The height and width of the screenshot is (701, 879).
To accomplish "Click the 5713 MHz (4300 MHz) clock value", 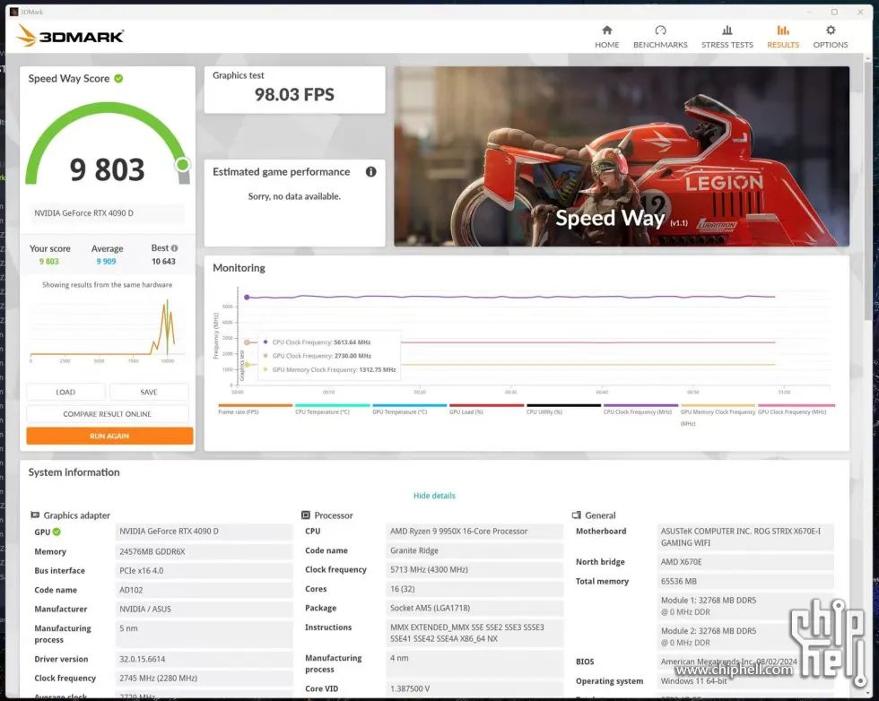I will [x=474, y=569].
